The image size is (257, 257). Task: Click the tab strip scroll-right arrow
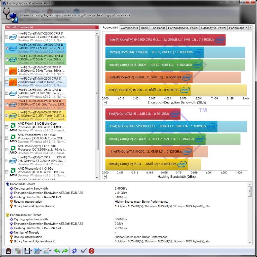[x=250, y=28]
